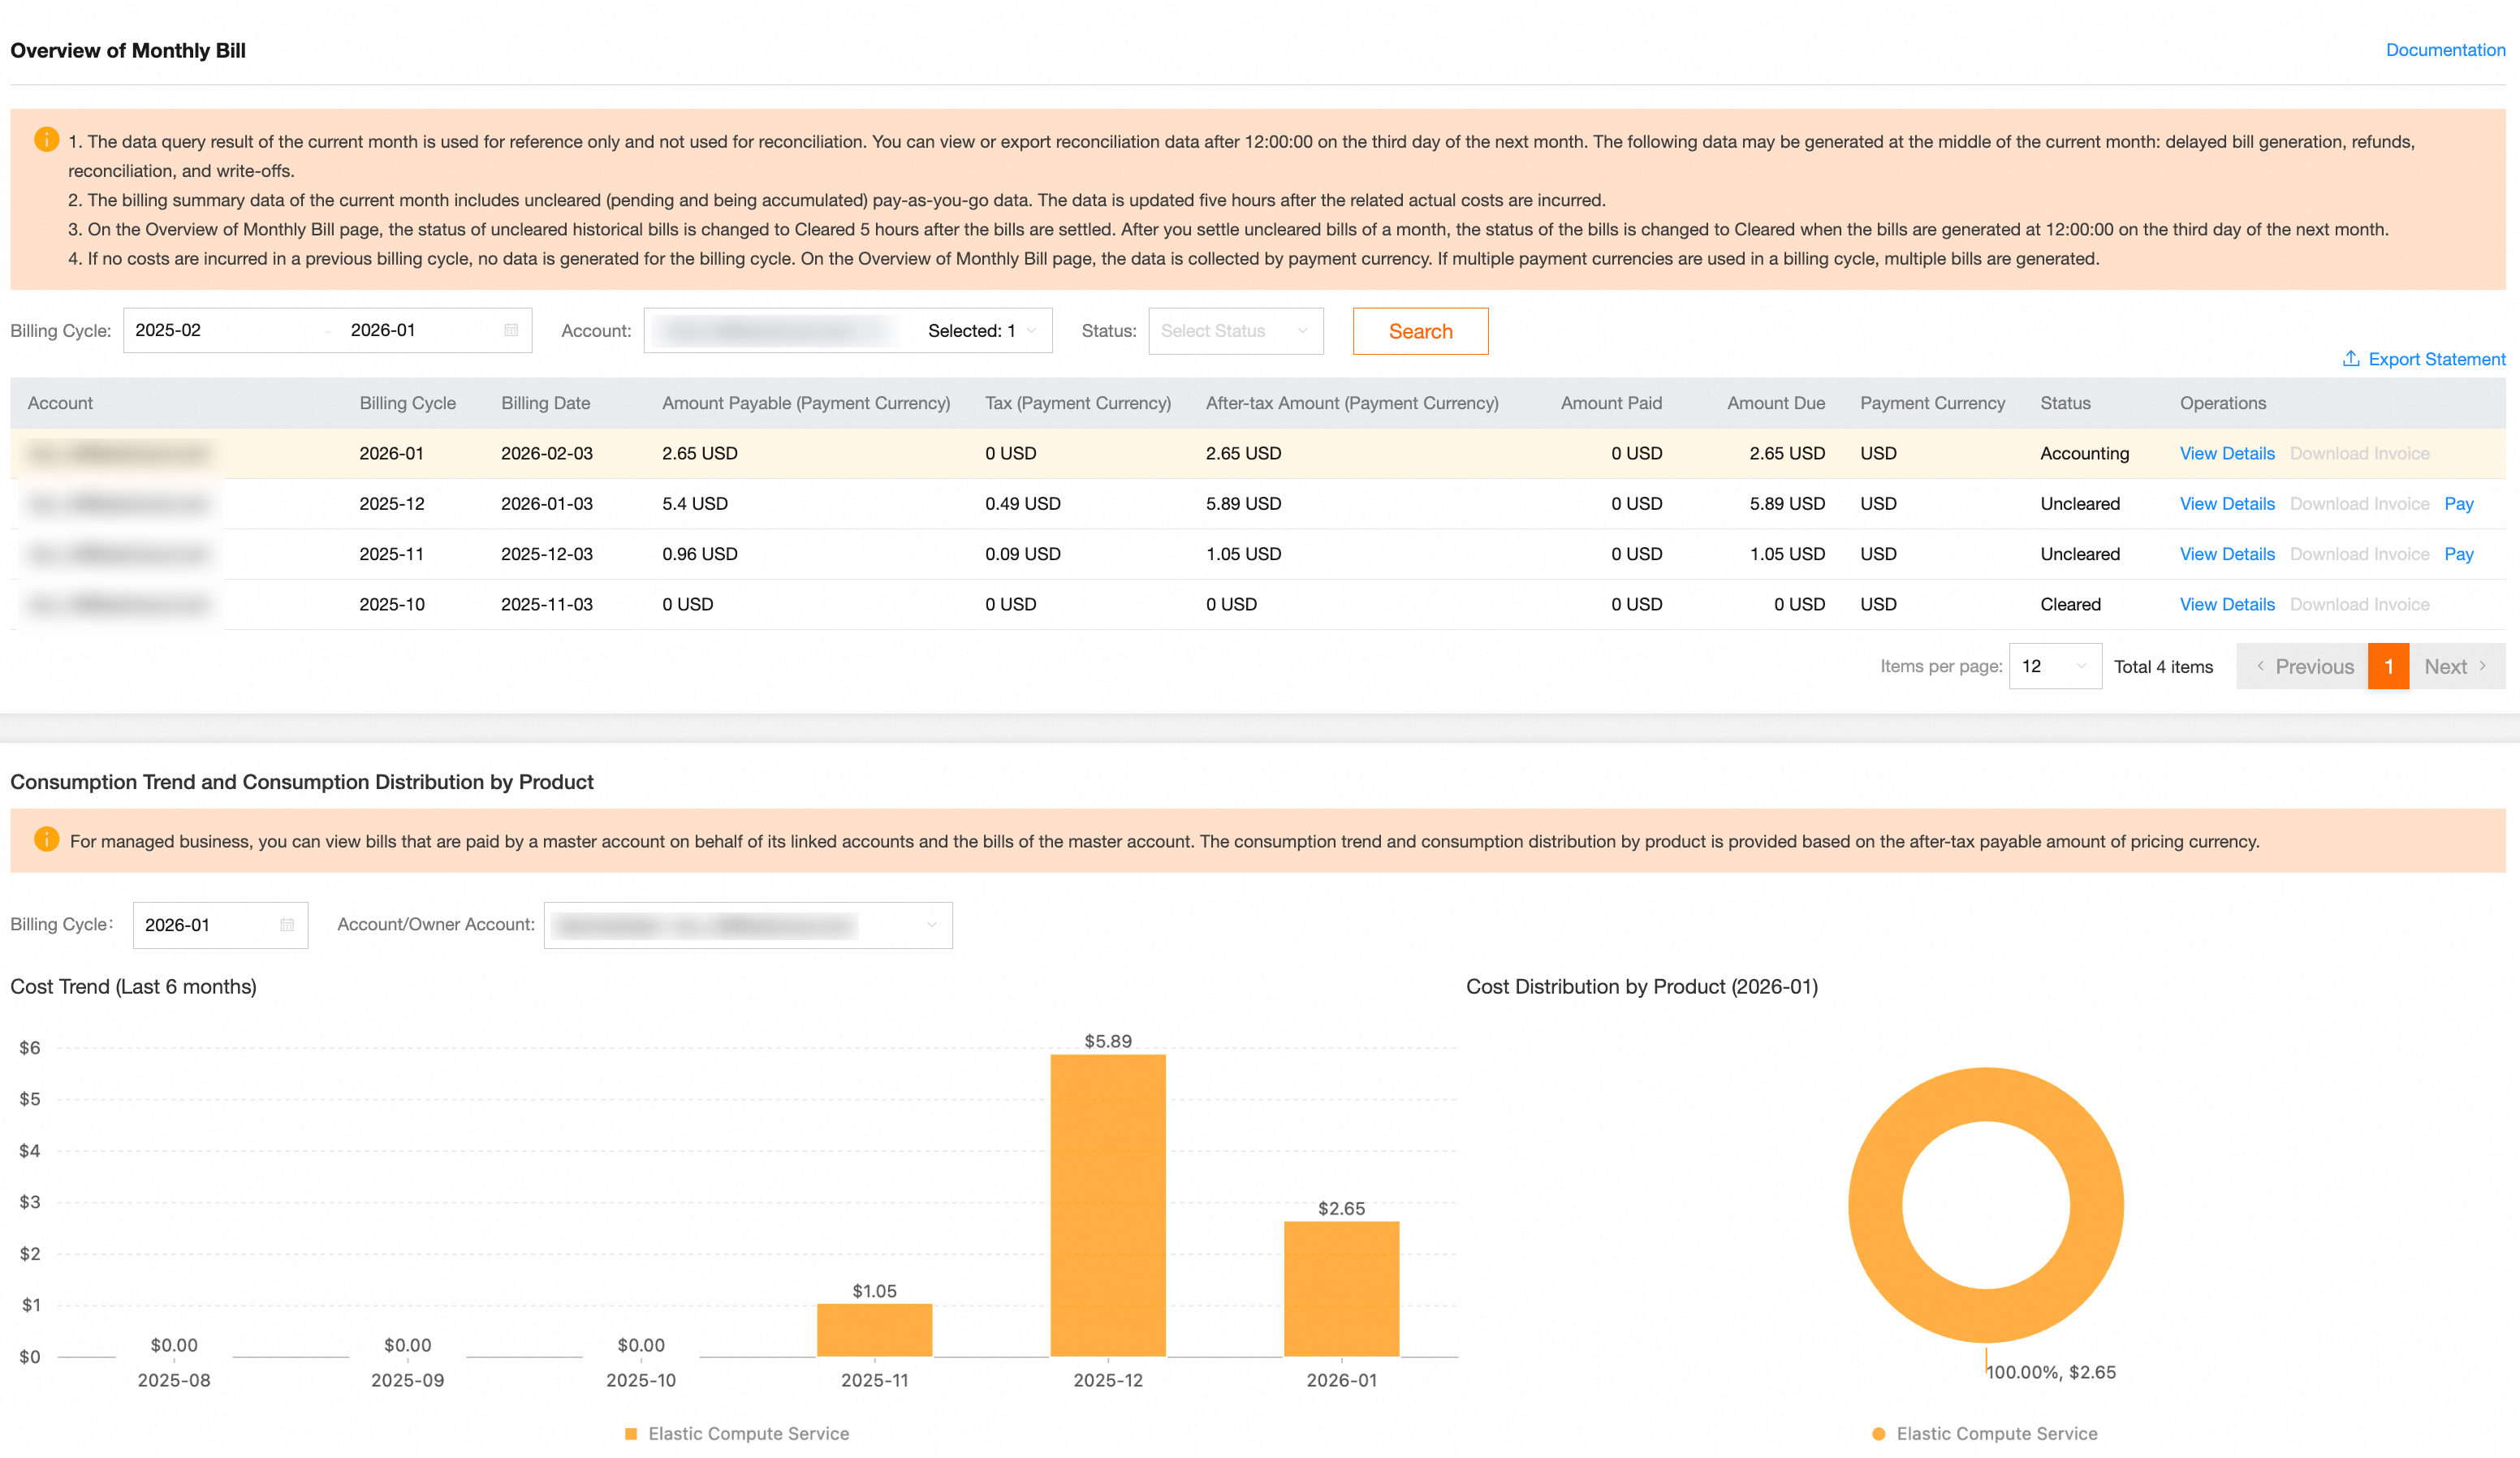
Task: Toggle Elastic Compute Service donut chart legend
Action: (1985, 1433)
